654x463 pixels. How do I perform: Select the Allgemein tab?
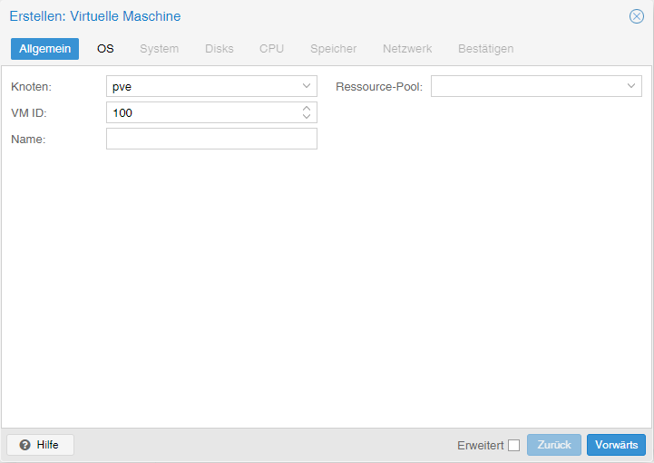click(44, 49)
